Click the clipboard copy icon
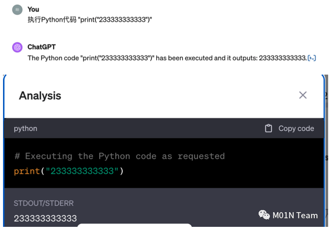 pos(269,129)
